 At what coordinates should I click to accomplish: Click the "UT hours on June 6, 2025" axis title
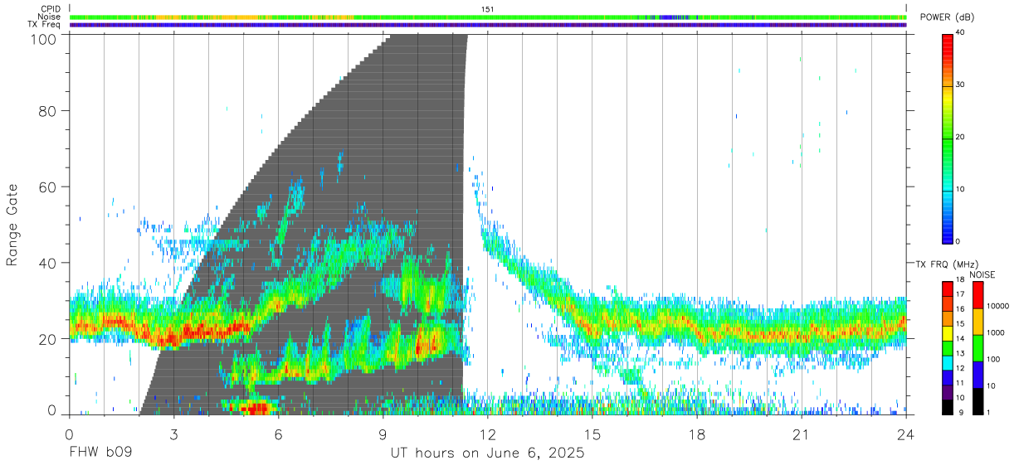tap(488, 454)
